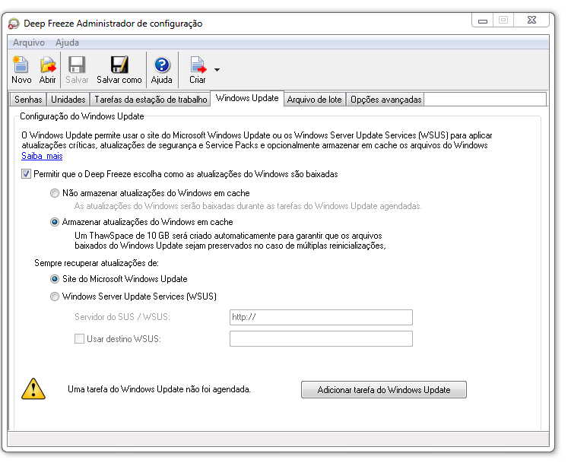Close the Deep Freeze Administrador window
This screenshot has width=571, height=466.
point(531,21)
